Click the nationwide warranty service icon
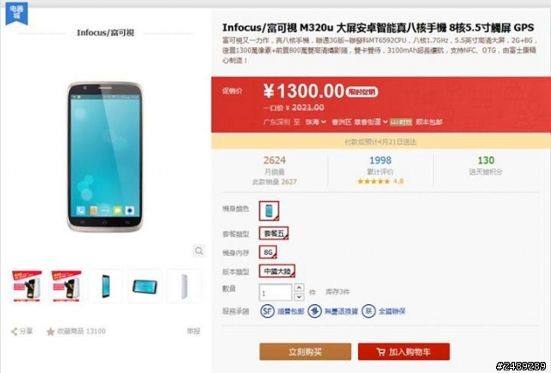This screenshot has height=373, width=551. (x=368, y=311)
